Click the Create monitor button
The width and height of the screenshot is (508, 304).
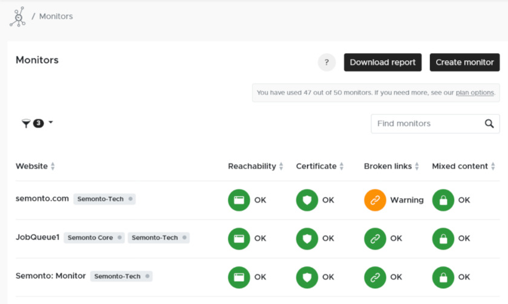coord(464,62)
